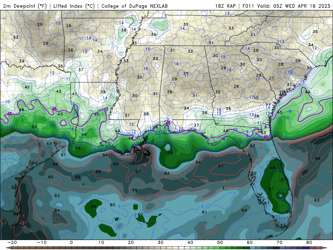Click the 30 label on the color scale
The image size is (333, 250).
pyautogui.click(x=161, y=242)
